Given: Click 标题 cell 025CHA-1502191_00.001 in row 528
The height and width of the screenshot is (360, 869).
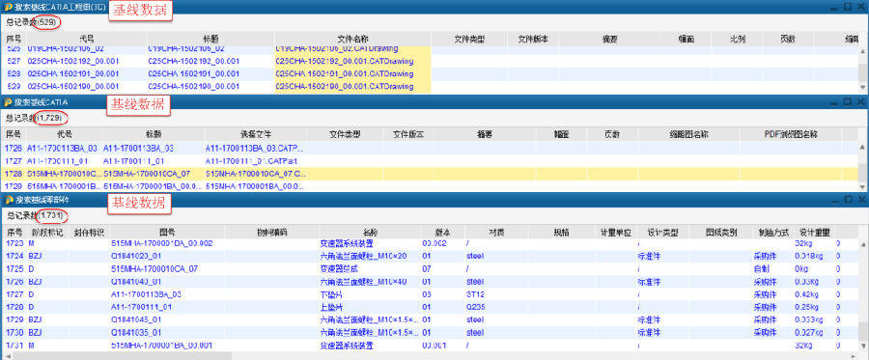Looking at the screenshot, I should point(193,73).
